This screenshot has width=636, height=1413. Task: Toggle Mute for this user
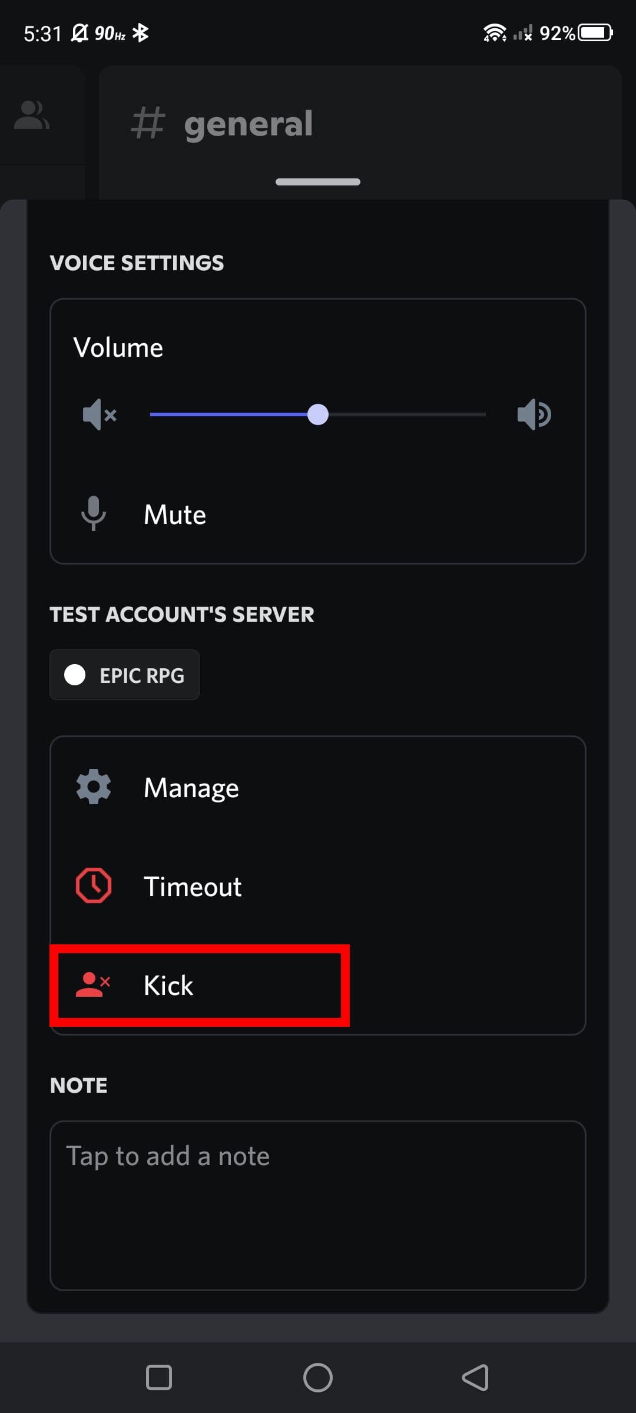coord(175,515)
